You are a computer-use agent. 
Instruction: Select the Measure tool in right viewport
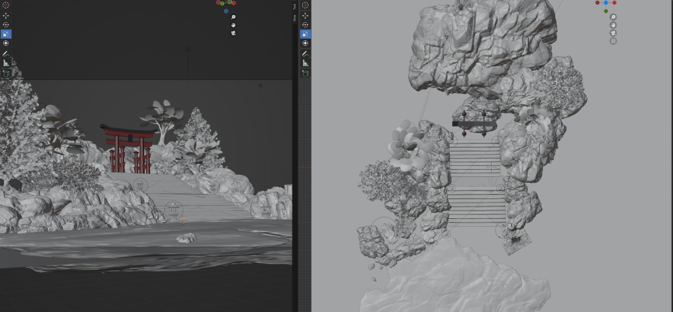click(x=305, y=64)
